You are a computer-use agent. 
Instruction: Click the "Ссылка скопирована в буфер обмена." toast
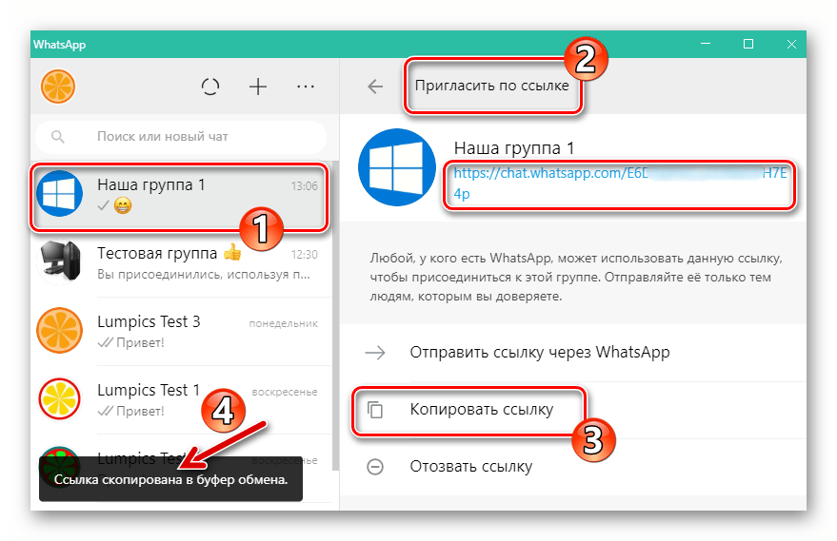[170, 479]
